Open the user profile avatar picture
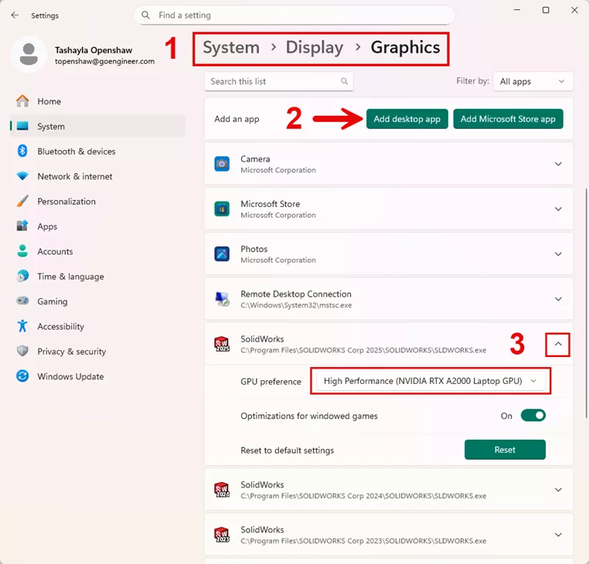Screen dimensions: 589x564 click(29, 54)
